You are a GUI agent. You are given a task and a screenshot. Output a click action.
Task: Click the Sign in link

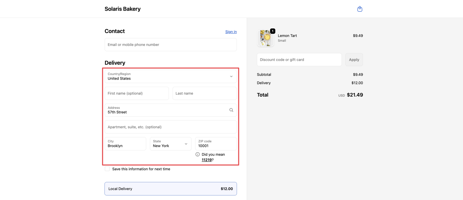point(231,32)
